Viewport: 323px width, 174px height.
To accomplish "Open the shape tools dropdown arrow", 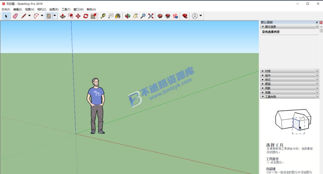I will click(55, 16).
